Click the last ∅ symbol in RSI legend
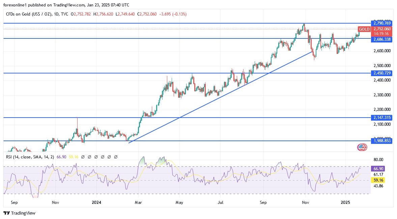 pyautogui.click(x=116, y=157)
